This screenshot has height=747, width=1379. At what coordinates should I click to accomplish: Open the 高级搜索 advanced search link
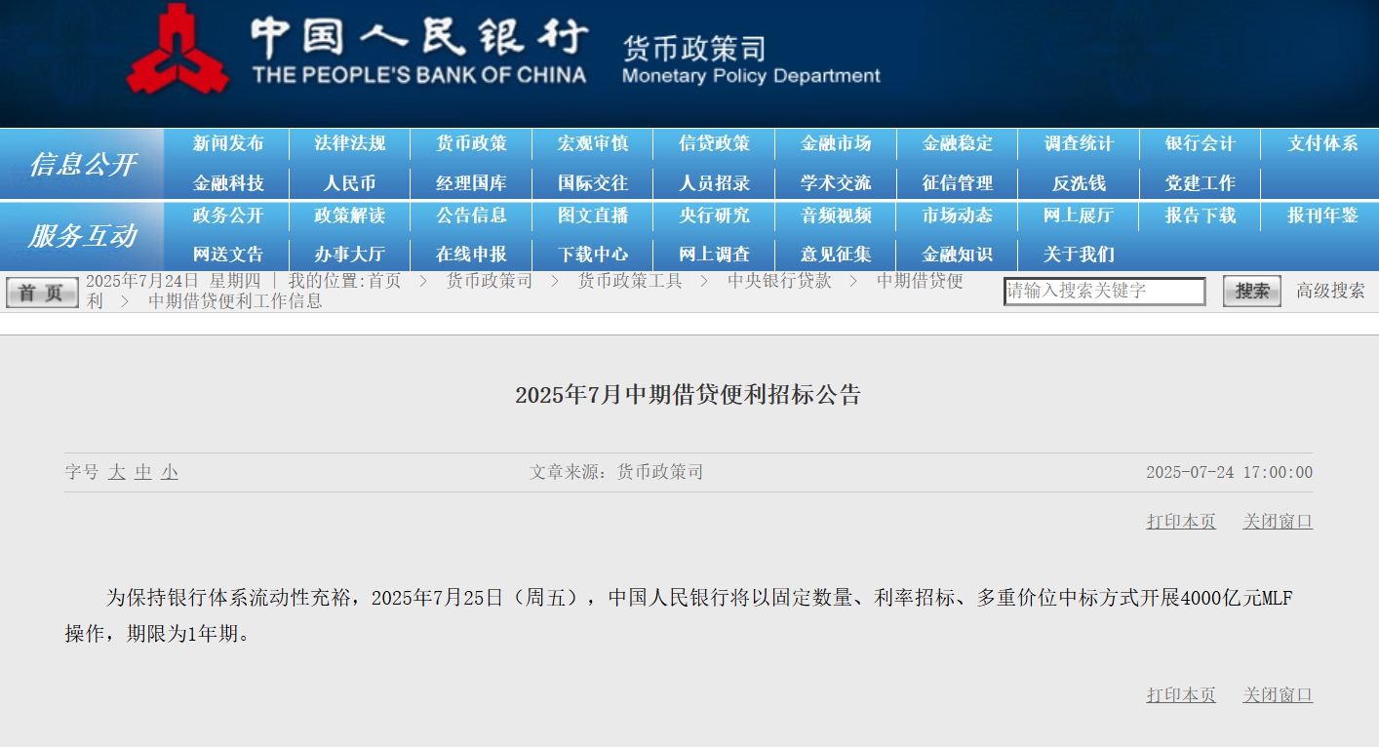[x=1330, y=291]
